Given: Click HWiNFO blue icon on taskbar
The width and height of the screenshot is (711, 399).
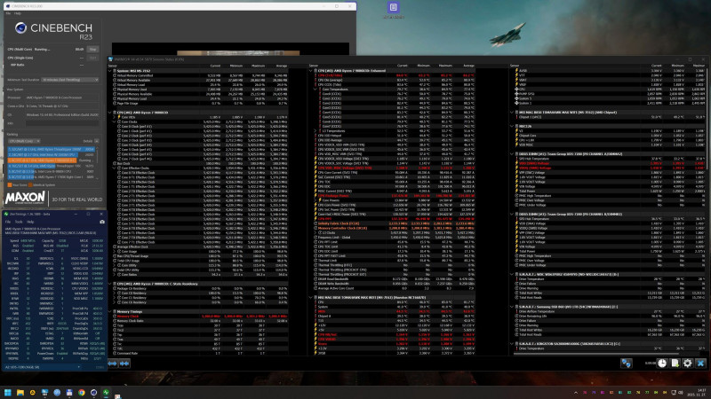Looking at the screenshot, I should pyautogui.click(x=44, y=393).
